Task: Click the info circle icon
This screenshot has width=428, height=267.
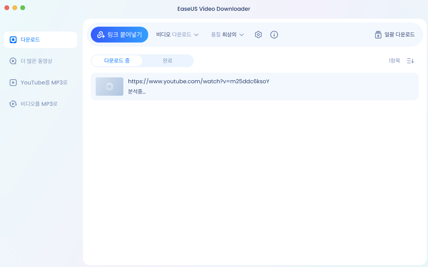Action: tap(274, 35)
